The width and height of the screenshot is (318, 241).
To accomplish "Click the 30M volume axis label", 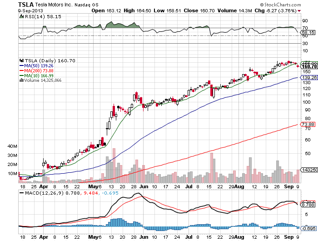I will click(12, 156).
